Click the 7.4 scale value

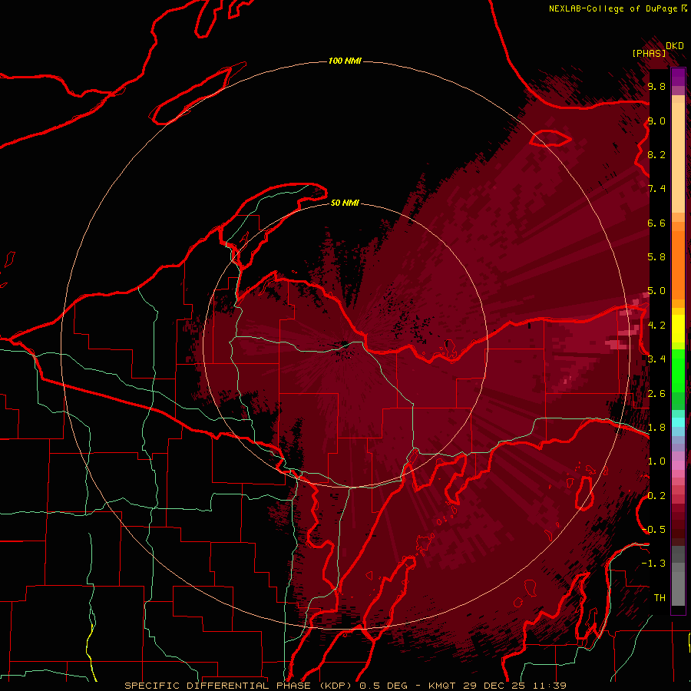click(x=656, y=189)
